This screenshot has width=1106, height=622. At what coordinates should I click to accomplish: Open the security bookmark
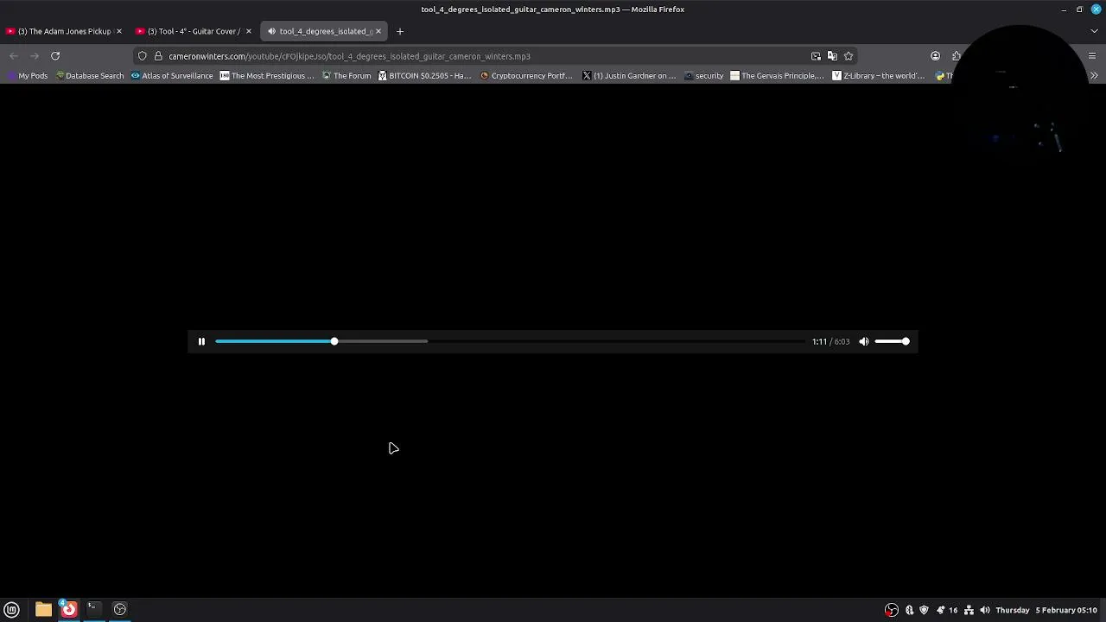[703, 76]
